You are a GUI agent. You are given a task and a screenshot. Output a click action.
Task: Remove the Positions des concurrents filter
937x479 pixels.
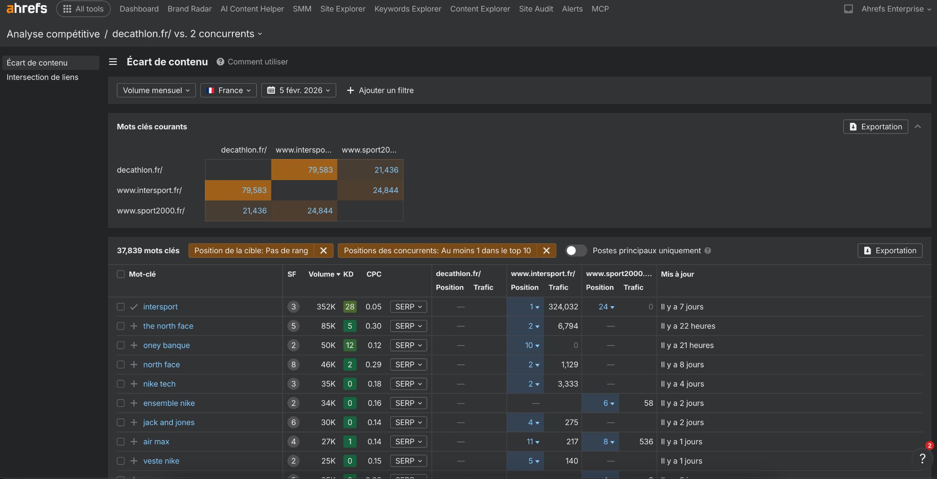coord(546,250)
